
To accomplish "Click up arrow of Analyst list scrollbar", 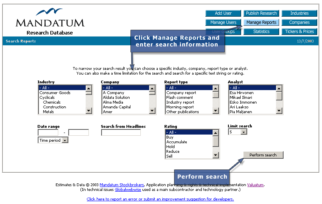I will pyautogui.click(x=279, y=89).
